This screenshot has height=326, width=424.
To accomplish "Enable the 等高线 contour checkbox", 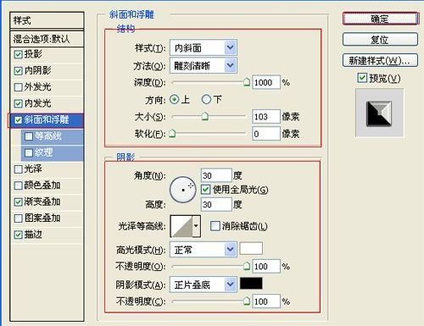I will point(29,136).
